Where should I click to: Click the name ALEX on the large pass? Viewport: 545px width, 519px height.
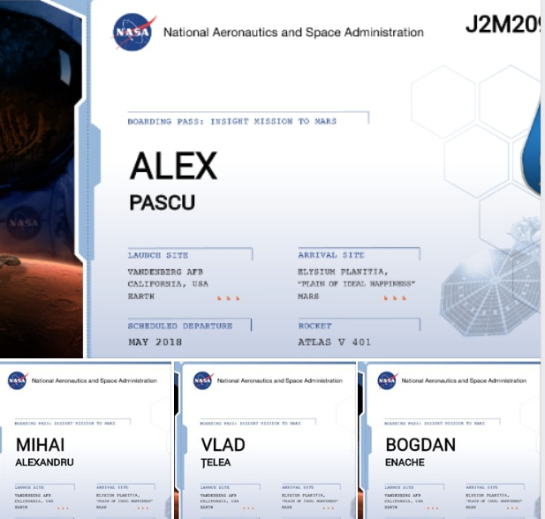click(173, 166)
